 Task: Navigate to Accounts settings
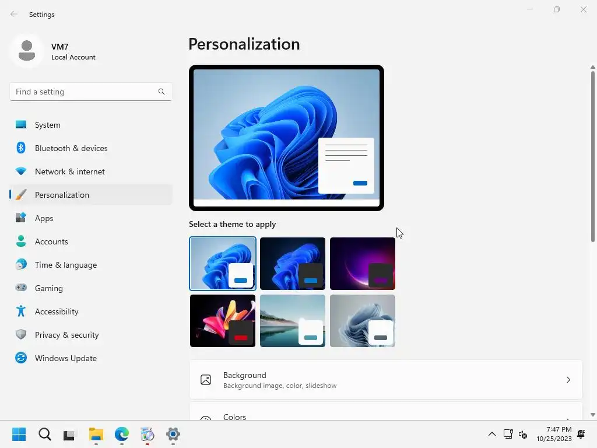point(90,242)
